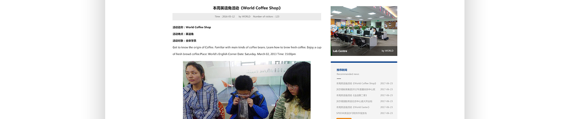Click the 'Number of visitors: 123' text

[x=266, y=17]
